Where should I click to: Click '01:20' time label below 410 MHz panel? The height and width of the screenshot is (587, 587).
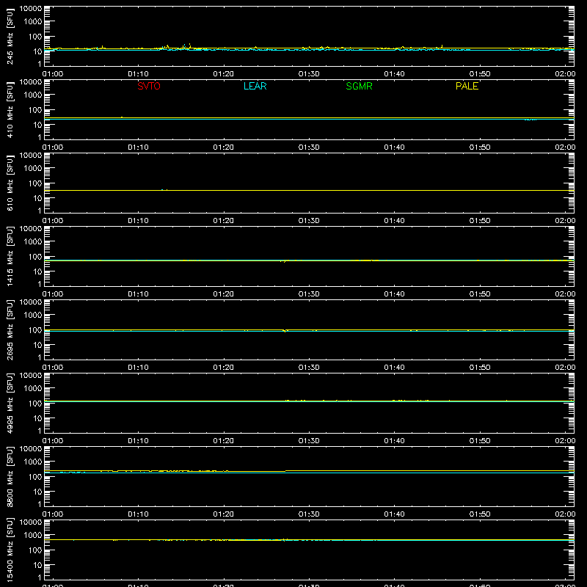224,147
